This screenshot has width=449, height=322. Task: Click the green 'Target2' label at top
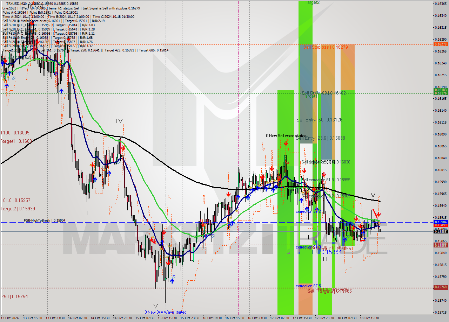312,2
